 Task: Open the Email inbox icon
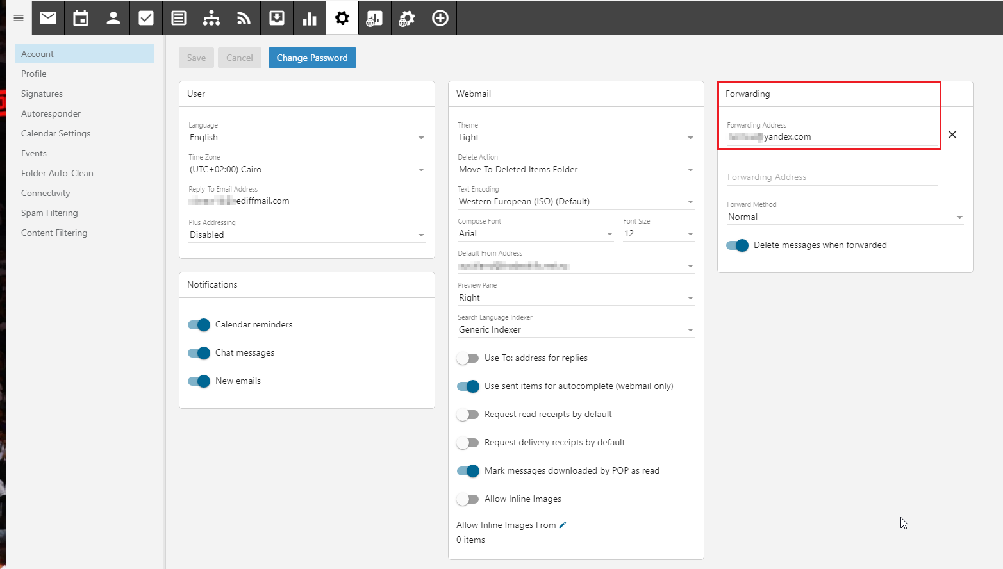(48, 18)
